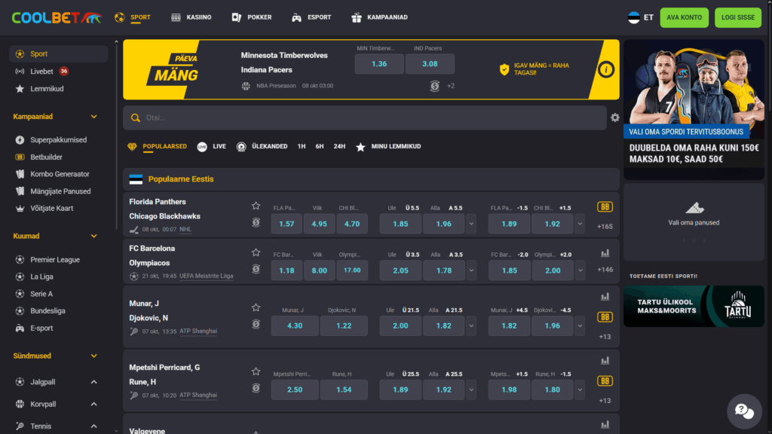The width and height of the screenshot is (772, 434).
Task: Expand the Jalgpall sports category
Action: pos(94,383)
